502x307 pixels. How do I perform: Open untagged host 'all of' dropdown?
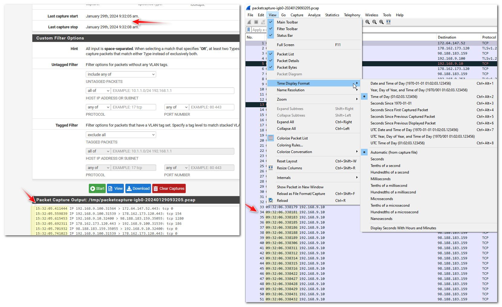[98, 90]
